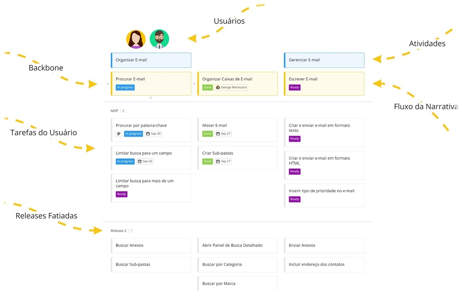The width and height of the screenshot is (462, 296).
Task: Click George Marsicano assignee chip
Action: (x=231, y=87)
